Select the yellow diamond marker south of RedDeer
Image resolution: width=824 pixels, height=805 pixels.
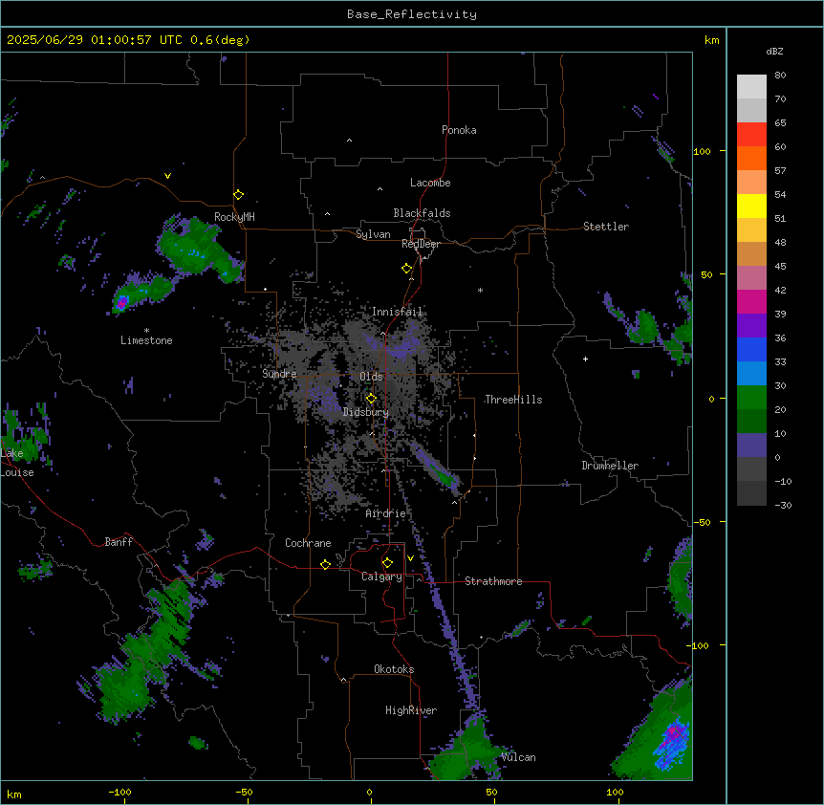point(406,268)
